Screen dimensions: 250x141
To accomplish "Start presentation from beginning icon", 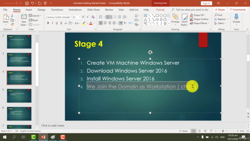I will tap(45, 3).
